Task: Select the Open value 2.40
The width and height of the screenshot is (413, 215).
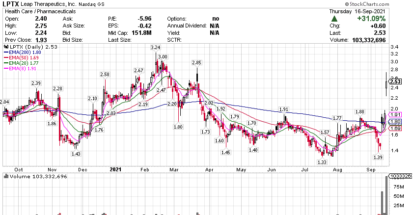Action: coord(41,19)
